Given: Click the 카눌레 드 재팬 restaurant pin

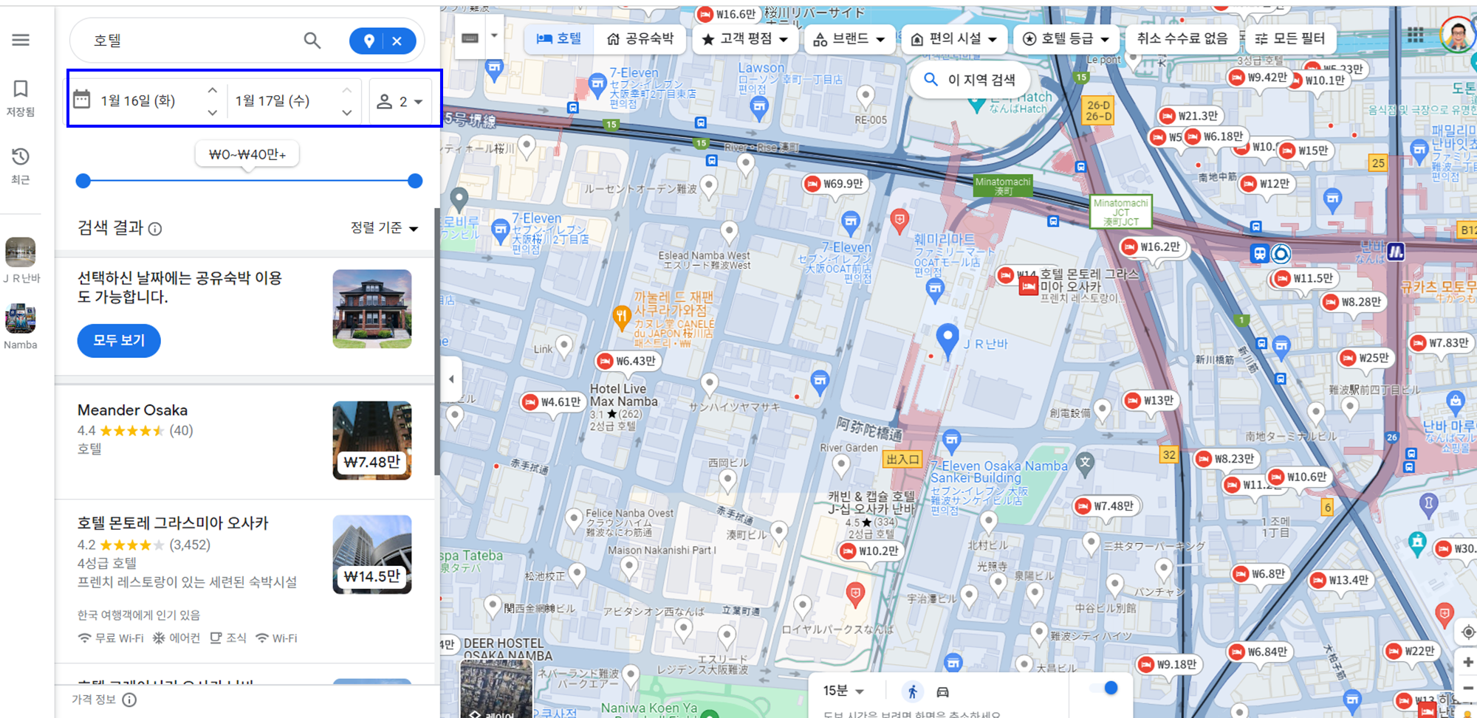Looking at the screenshot, I should pos(621,318).
